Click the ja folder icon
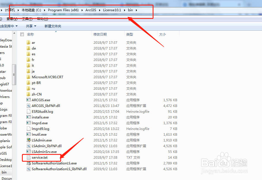This screenshot has width=262, height=180. point(29,71)
